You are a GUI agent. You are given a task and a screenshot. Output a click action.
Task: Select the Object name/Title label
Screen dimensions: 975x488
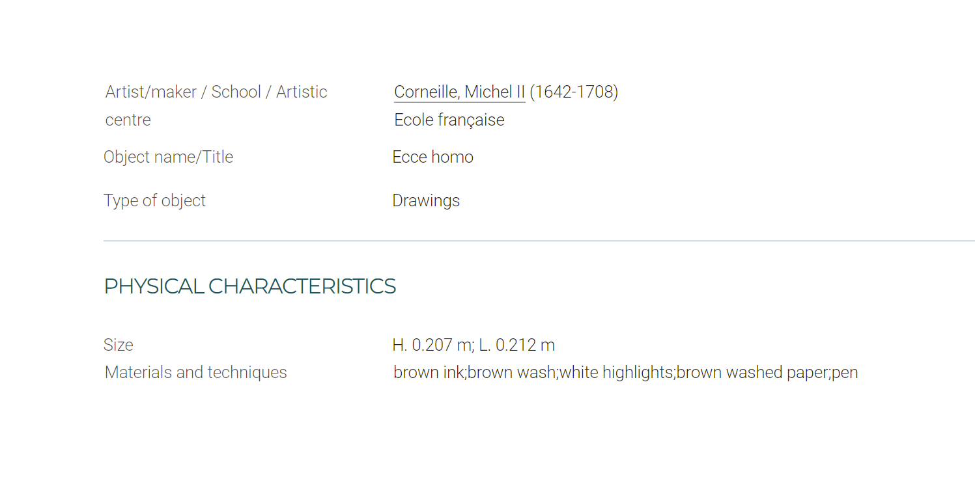pos(168,157)
